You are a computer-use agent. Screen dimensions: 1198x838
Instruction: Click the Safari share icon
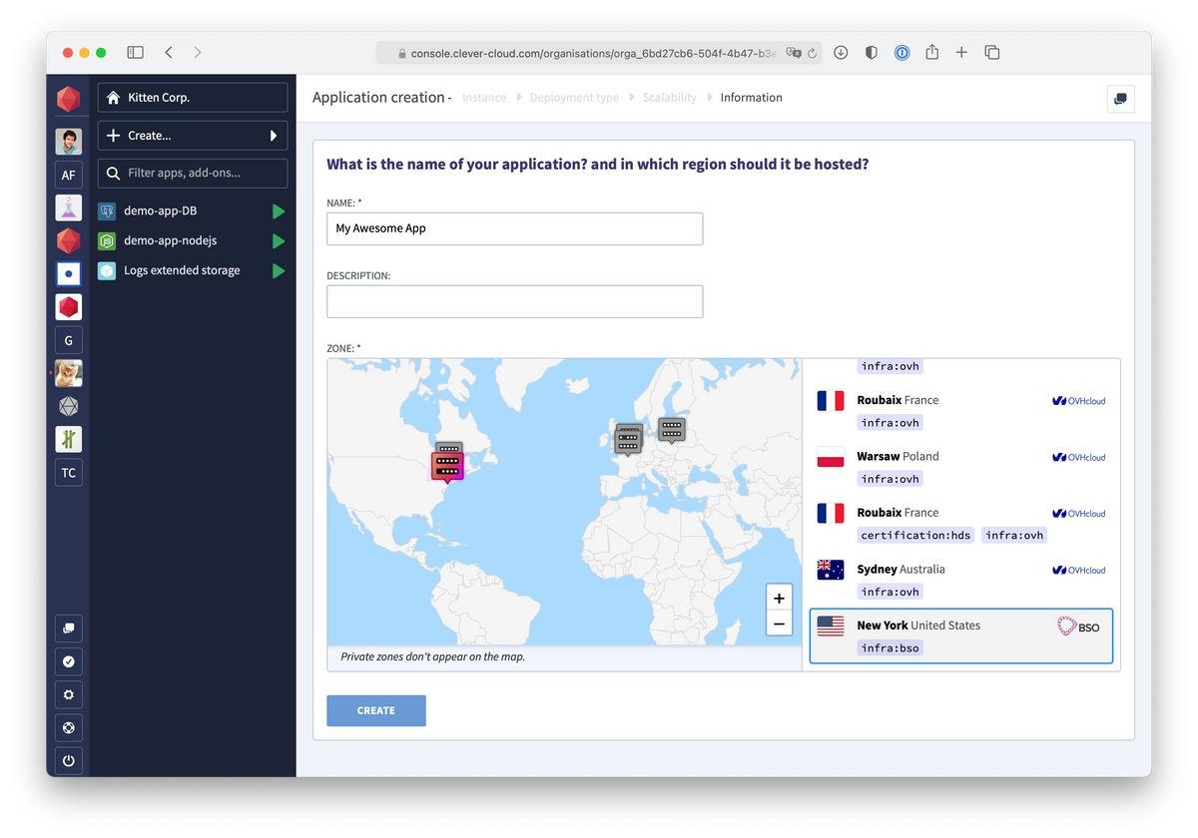click(x=931, y=53)
